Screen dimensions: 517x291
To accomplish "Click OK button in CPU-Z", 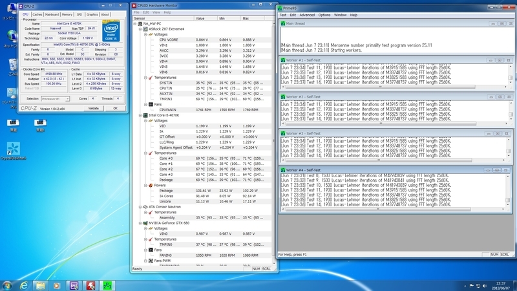I will pos(115,108).
